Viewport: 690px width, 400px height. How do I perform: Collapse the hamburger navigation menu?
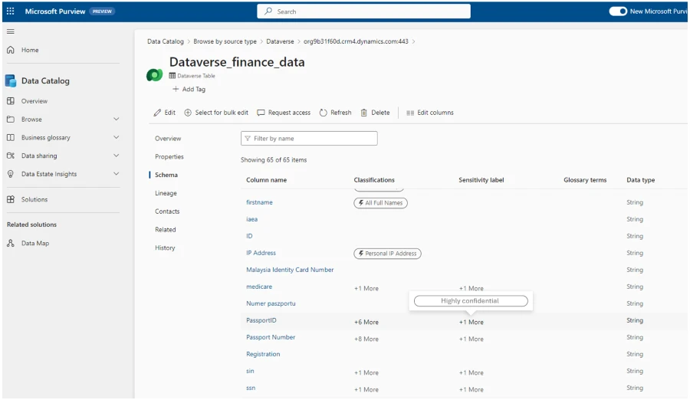(11, 31)
